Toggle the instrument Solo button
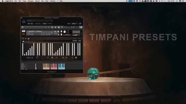Image resolution: width=186 pixels, height=104 pixels. click(61, 31)
